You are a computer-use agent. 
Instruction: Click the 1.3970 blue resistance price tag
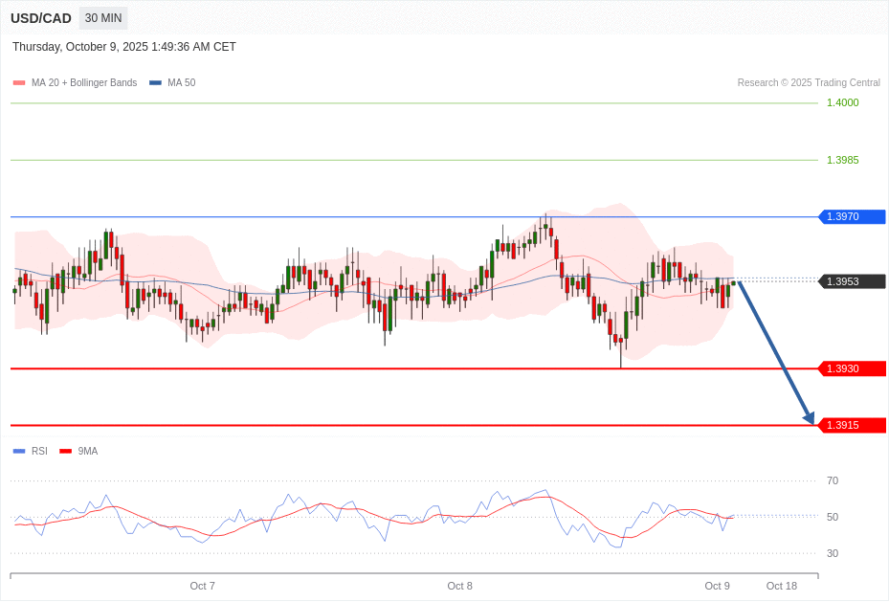tap(851, 217)
